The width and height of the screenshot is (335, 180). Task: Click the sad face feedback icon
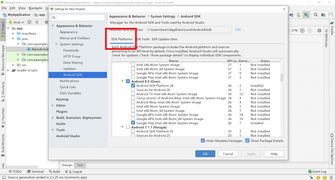point(325,177)
